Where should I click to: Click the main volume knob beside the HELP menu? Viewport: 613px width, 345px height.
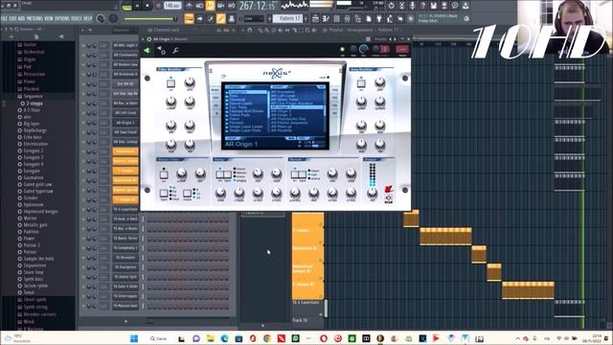tap(101, 18)
